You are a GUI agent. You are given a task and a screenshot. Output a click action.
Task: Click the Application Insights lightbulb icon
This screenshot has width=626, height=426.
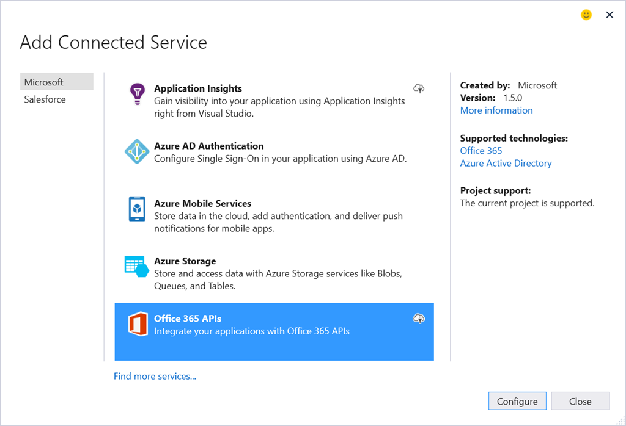pyautogui.click(x=138, y=93)
